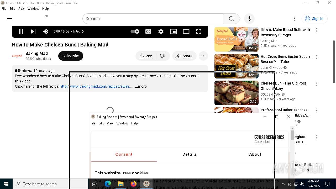Click the Usercentrics Cookiebot logo

point(269,139)
